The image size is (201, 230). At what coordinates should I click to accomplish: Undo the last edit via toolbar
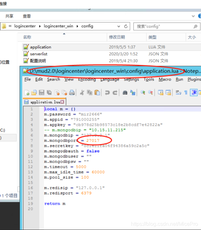[107, 93]
